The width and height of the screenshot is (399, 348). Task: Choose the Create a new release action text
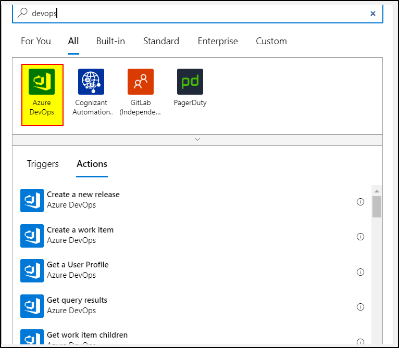coord(83,195)
